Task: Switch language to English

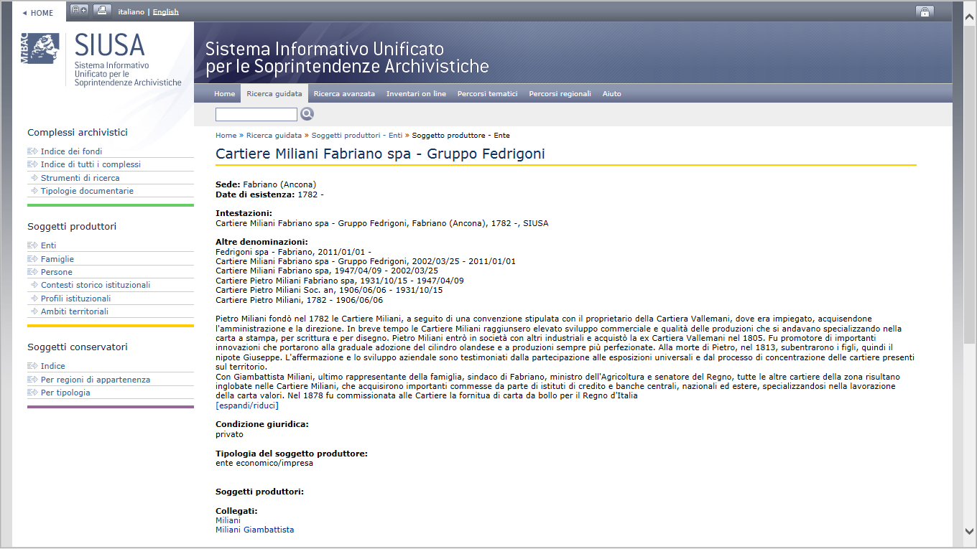Action: pyautogui.click(x=166, y=11)
